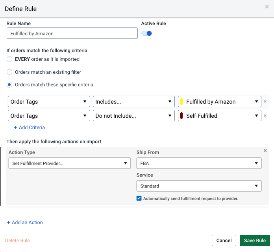Click the Rule Name text field
Screen dimensions: 274x252
(x=72, y=33)
